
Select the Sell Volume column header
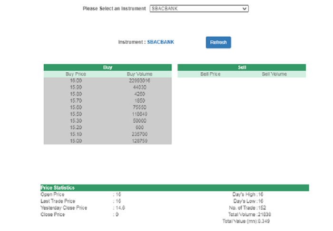click(274, 74)
